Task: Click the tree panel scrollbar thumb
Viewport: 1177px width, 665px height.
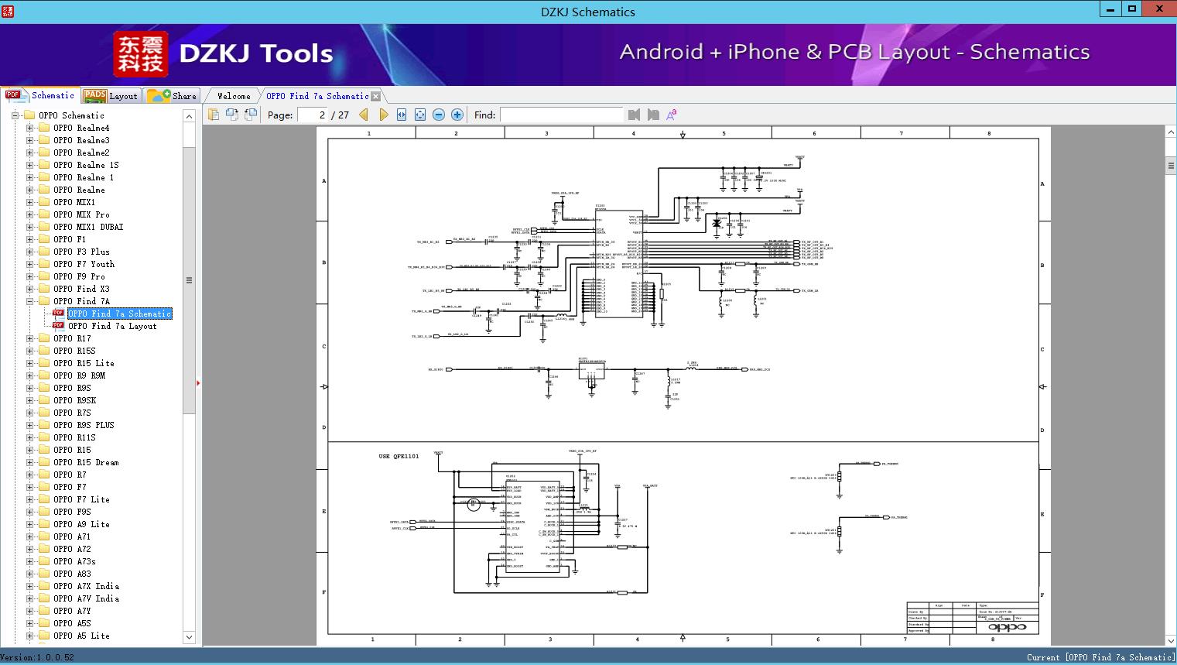Action: click(189, 280)
